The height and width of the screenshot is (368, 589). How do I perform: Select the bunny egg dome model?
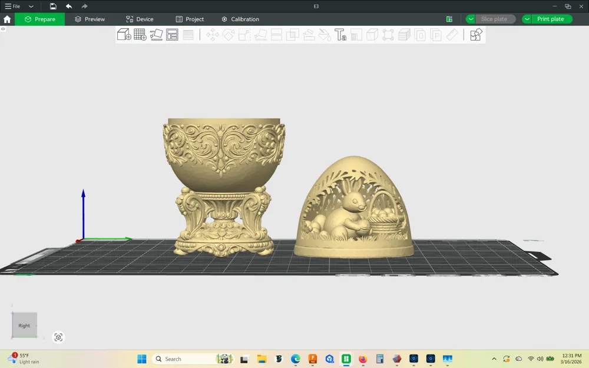[354, 207]
